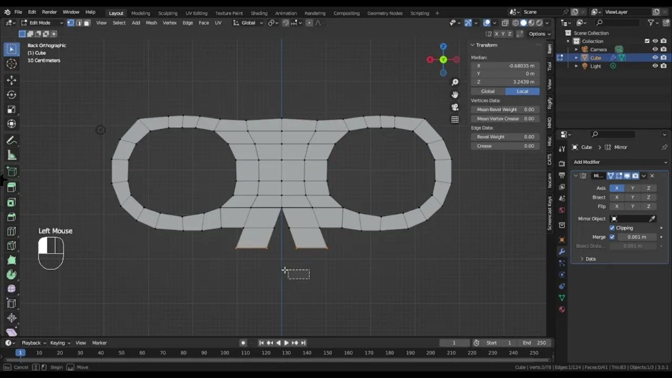The width and height of the screenshot is (672, 378).
Task: Open the Keying dropdown in timeline
Action: pyautogui.click(x=60, y=343)
